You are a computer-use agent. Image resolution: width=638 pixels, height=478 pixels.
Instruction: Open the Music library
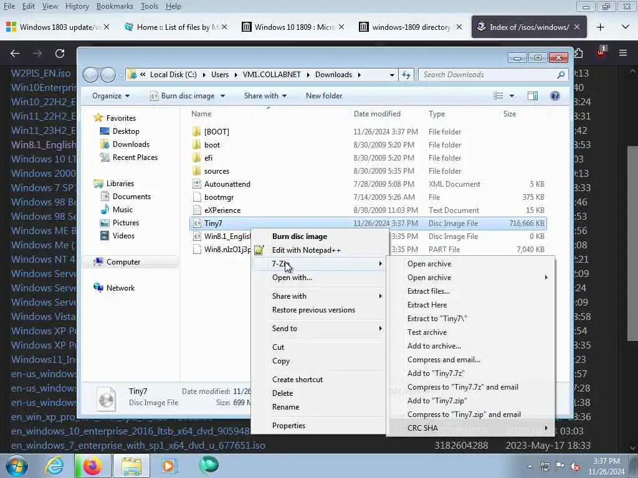pyautogui.click(x=123, y=210)
